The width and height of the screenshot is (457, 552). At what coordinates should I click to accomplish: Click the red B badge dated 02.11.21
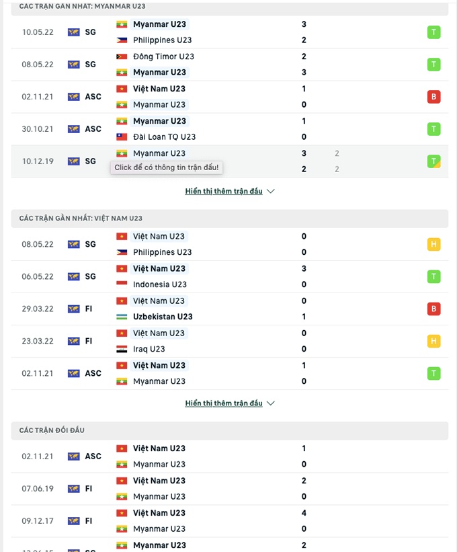[x=434, y=97]
